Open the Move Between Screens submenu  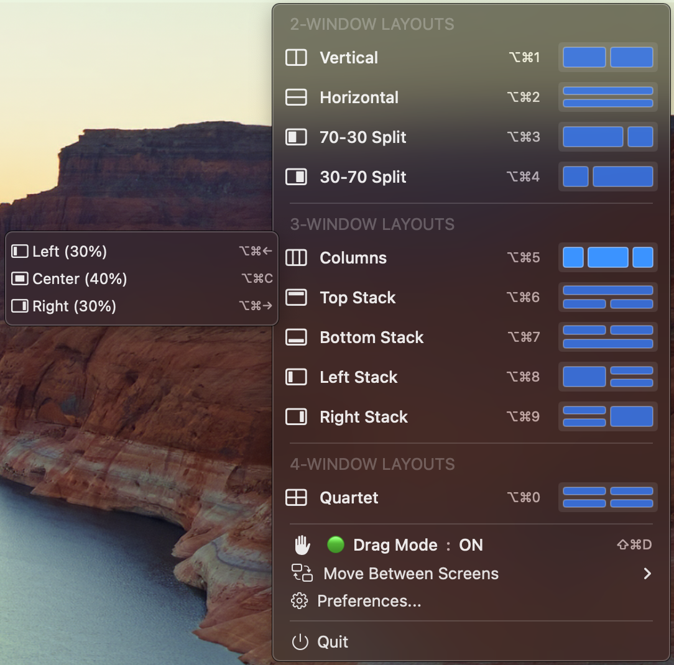(471, 574)
